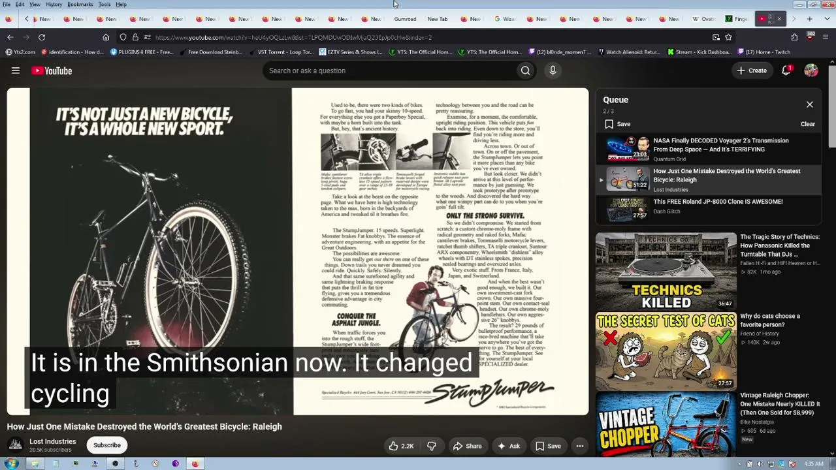
Task: Save the video below the player
Action: [547, 446]
